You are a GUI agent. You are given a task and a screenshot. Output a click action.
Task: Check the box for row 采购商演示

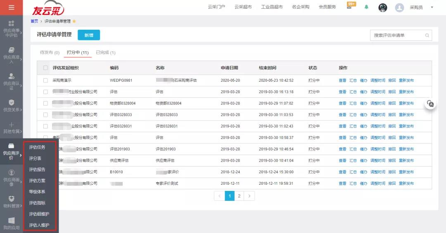tap(45, 80)
